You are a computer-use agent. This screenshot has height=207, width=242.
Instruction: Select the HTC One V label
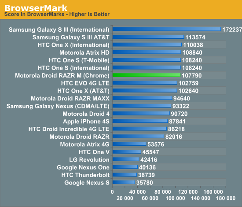(x=94, y=152)
